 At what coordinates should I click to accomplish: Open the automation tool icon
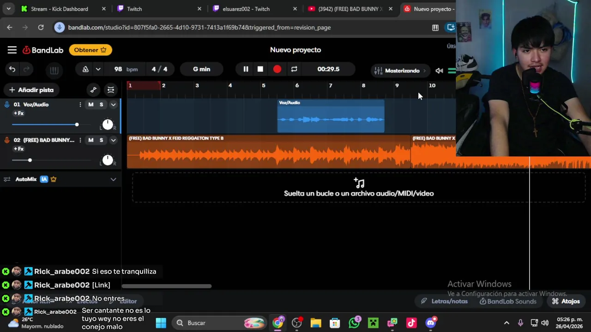(x=93, y=90)
